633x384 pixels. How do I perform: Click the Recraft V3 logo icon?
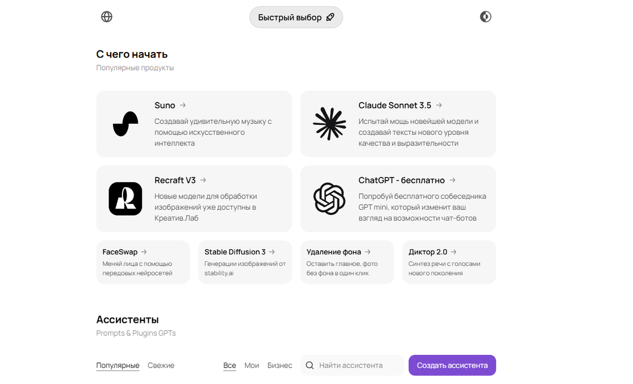pos(126,199)
